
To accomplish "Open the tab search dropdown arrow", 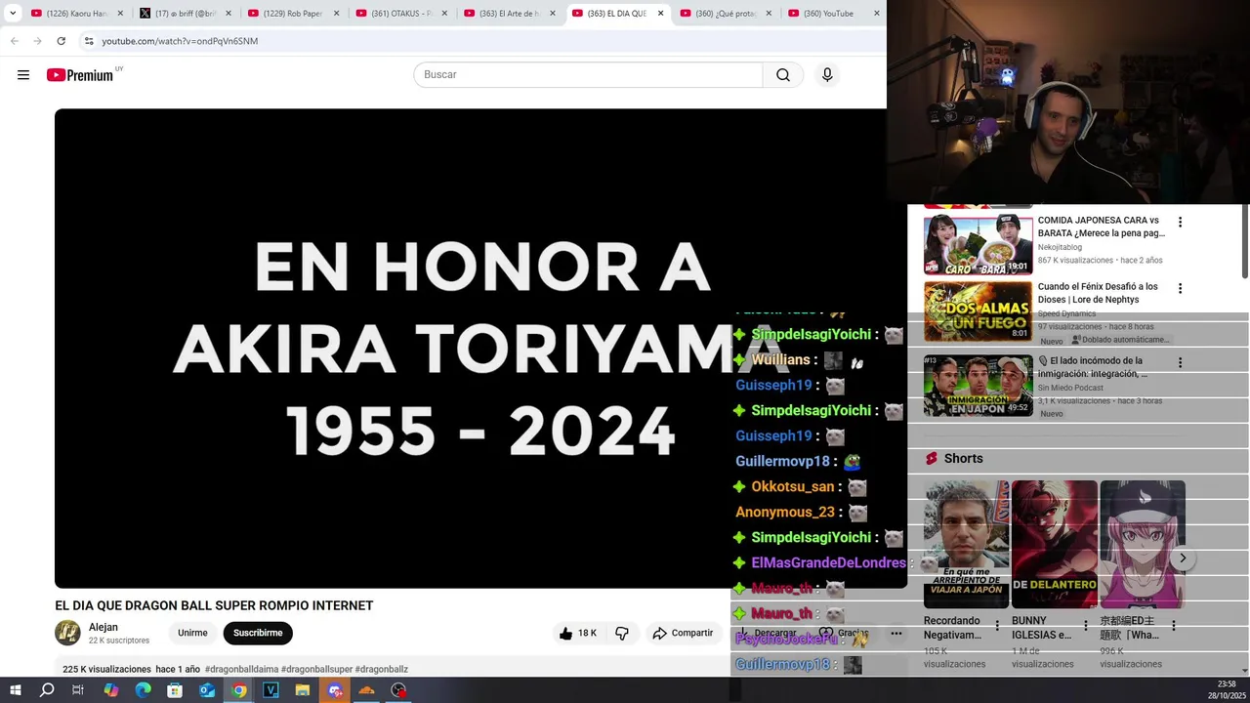I will tap(13, 14).
